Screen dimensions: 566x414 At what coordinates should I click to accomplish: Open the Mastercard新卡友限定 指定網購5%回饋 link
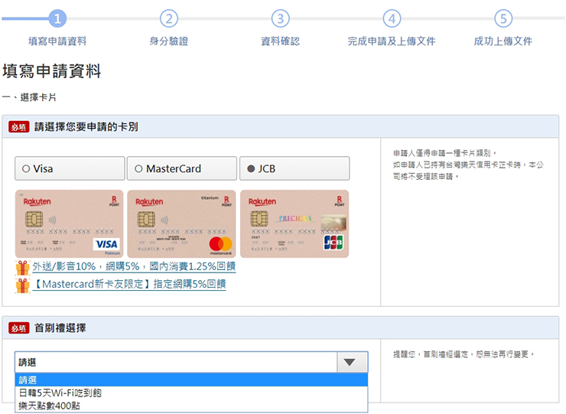click(x=129, y=284)
